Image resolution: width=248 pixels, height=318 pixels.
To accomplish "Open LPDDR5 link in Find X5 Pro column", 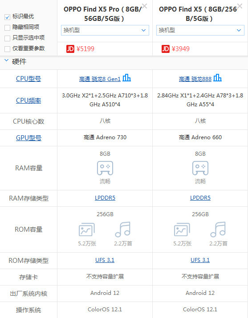I will coord(105,198).
